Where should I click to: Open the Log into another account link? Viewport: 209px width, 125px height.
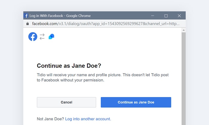(88, 119)
